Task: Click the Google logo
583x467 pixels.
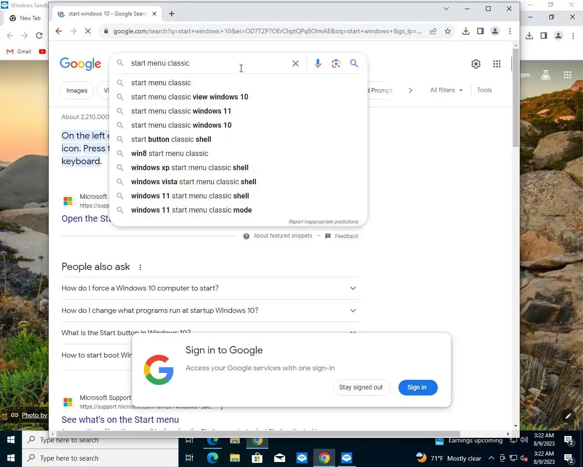Action: point(81,64)
